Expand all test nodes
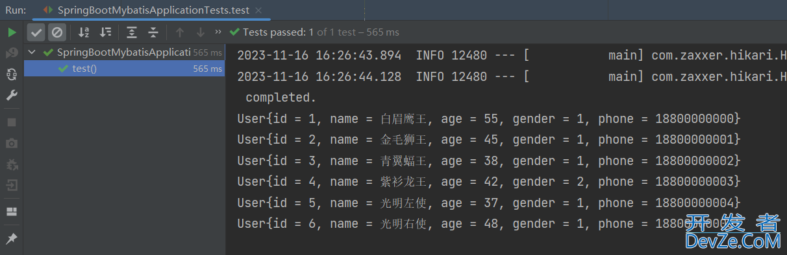This screenshot has height=255, width=787. coord(132,32)
